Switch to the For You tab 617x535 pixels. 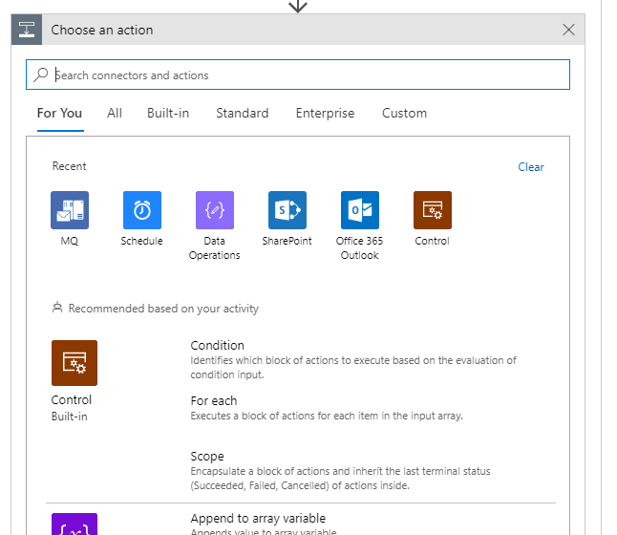pos(60,113)
